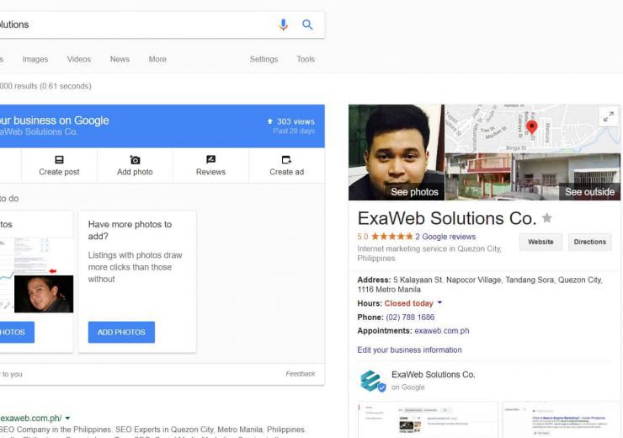Click the Feedback link
Screen dimensions: 623x438
[301, 374]
